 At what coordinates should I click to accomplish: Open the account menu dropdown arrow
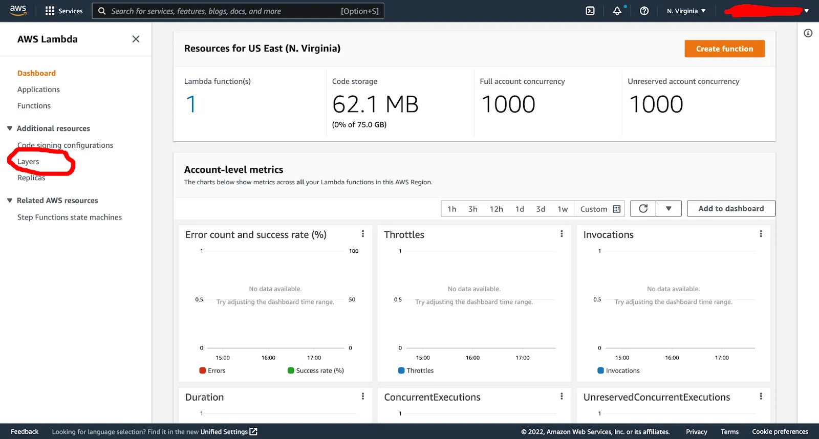[807, 11]
